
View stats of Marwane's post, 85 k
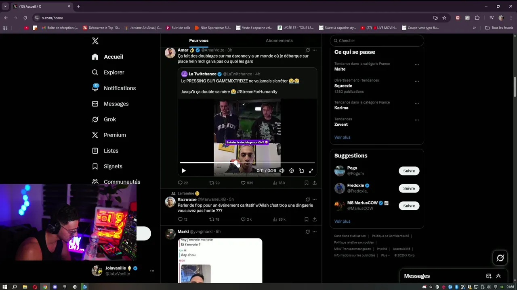279,220
